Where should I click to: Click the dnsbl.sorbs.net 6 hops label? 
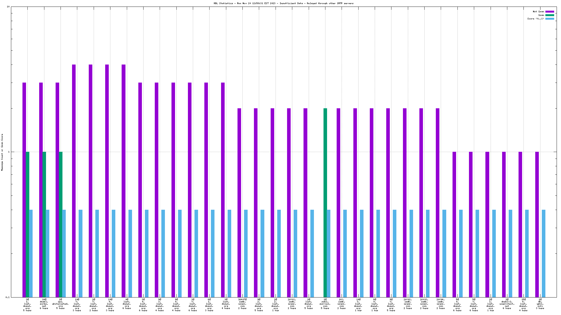[x=44, y=304]
